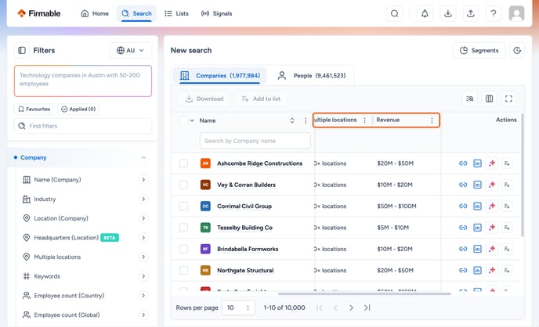Expand Location (Company) filter
This screenshot has width=539, height=327.
(x=143, y=218)
